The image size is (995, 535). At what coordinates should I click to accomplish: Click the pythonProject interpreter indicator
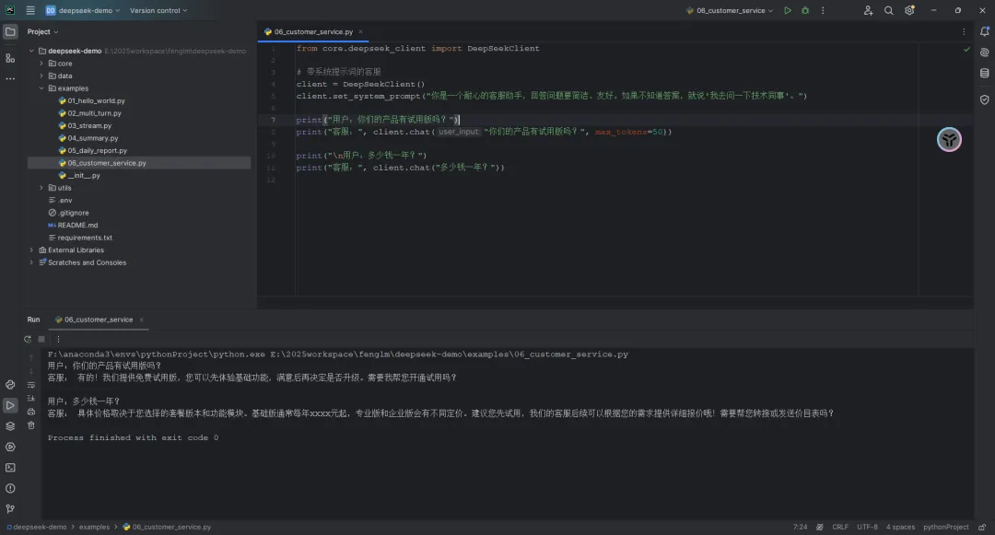[945, 527]
